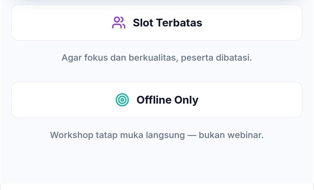Screen dimensions: 314x190
Task: Click the word "Workshop" in the description
Action: pyautogui.click(x=69, y=135)
